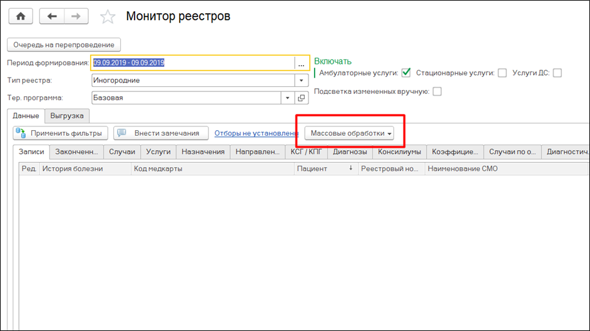Open the Массовые обработки dropdown menu
The image size is (590, 331).
(349, 133)
